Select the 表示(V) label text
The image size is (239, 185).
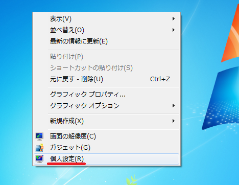[61, 19]
